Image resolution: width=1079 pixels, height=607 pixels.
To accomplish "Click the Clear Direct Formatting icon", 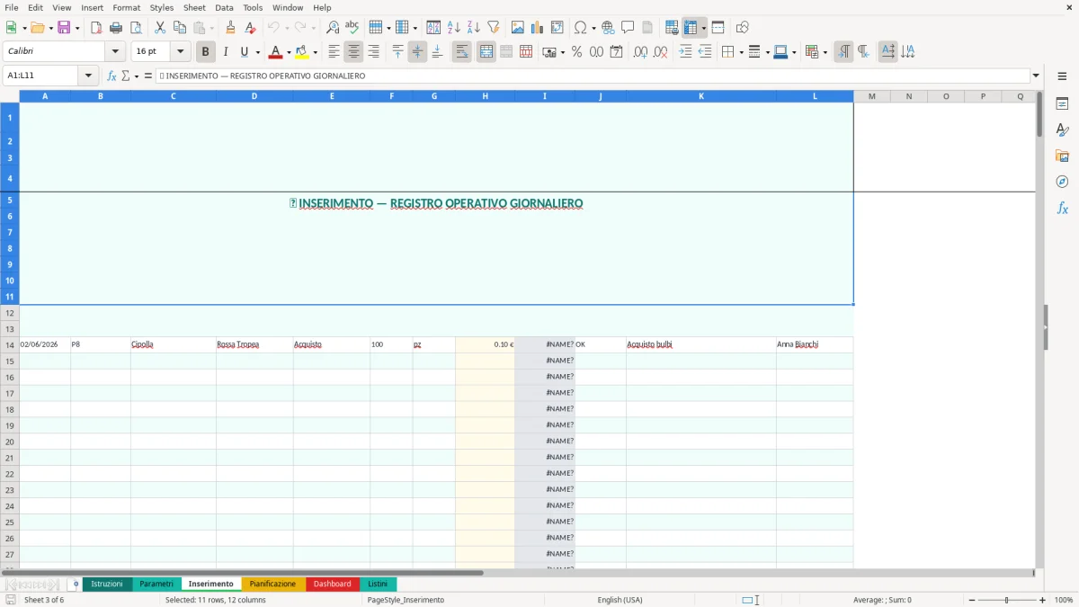I will (251, 28).
